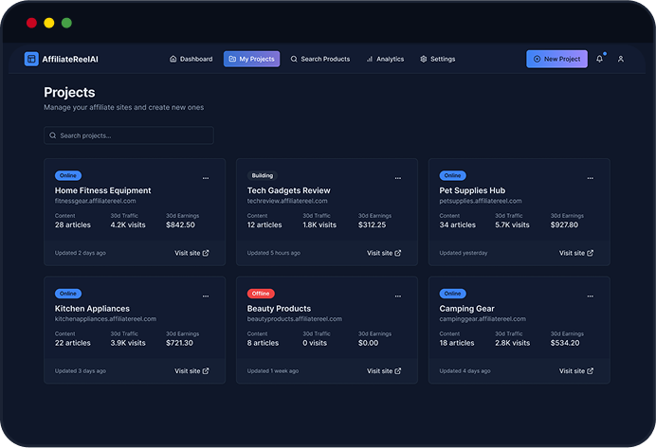Click the New Project button
Viewport: 656px width, 448px height.
pos(556,59)
